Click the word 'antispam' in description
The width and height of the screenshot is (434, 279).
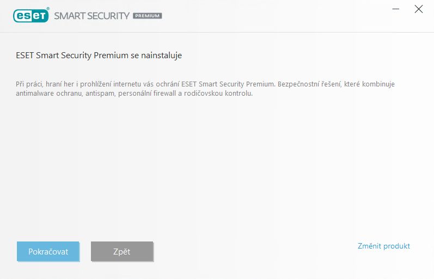coord(100,94)
